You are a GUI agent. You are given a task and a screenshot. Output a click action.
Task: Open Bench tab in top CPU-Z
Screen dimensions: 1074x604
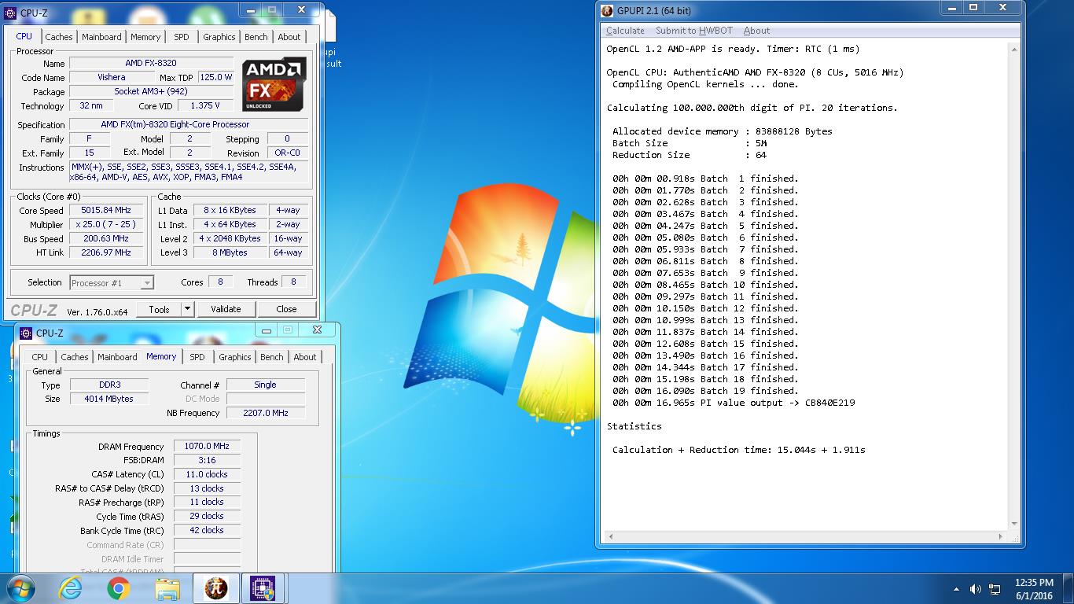(x=256, y=37)
